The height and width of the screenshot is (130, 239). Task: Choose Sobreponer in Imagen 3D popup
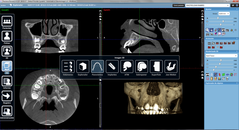pyautogui.click(x=142, y=68)
